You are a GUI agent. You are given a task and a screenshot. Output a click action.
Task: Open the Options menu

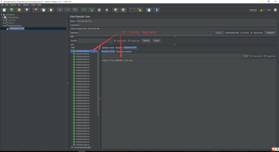coord(26,5)
